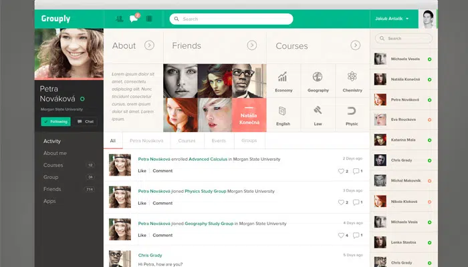
Task: Switch to the Events tab
Action: (x=219, y=141)
